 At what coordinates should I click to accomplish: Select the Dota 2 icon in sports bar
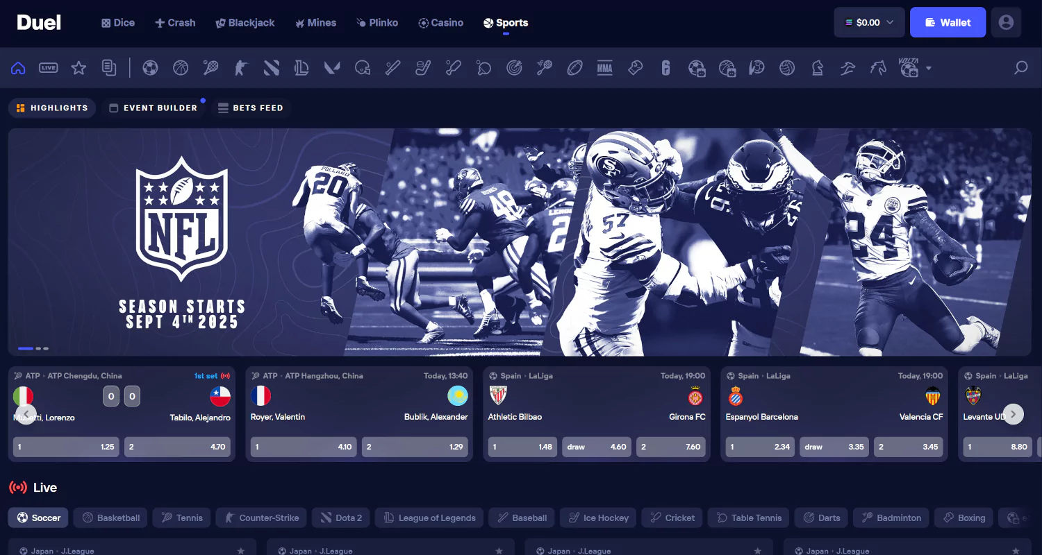271,67
